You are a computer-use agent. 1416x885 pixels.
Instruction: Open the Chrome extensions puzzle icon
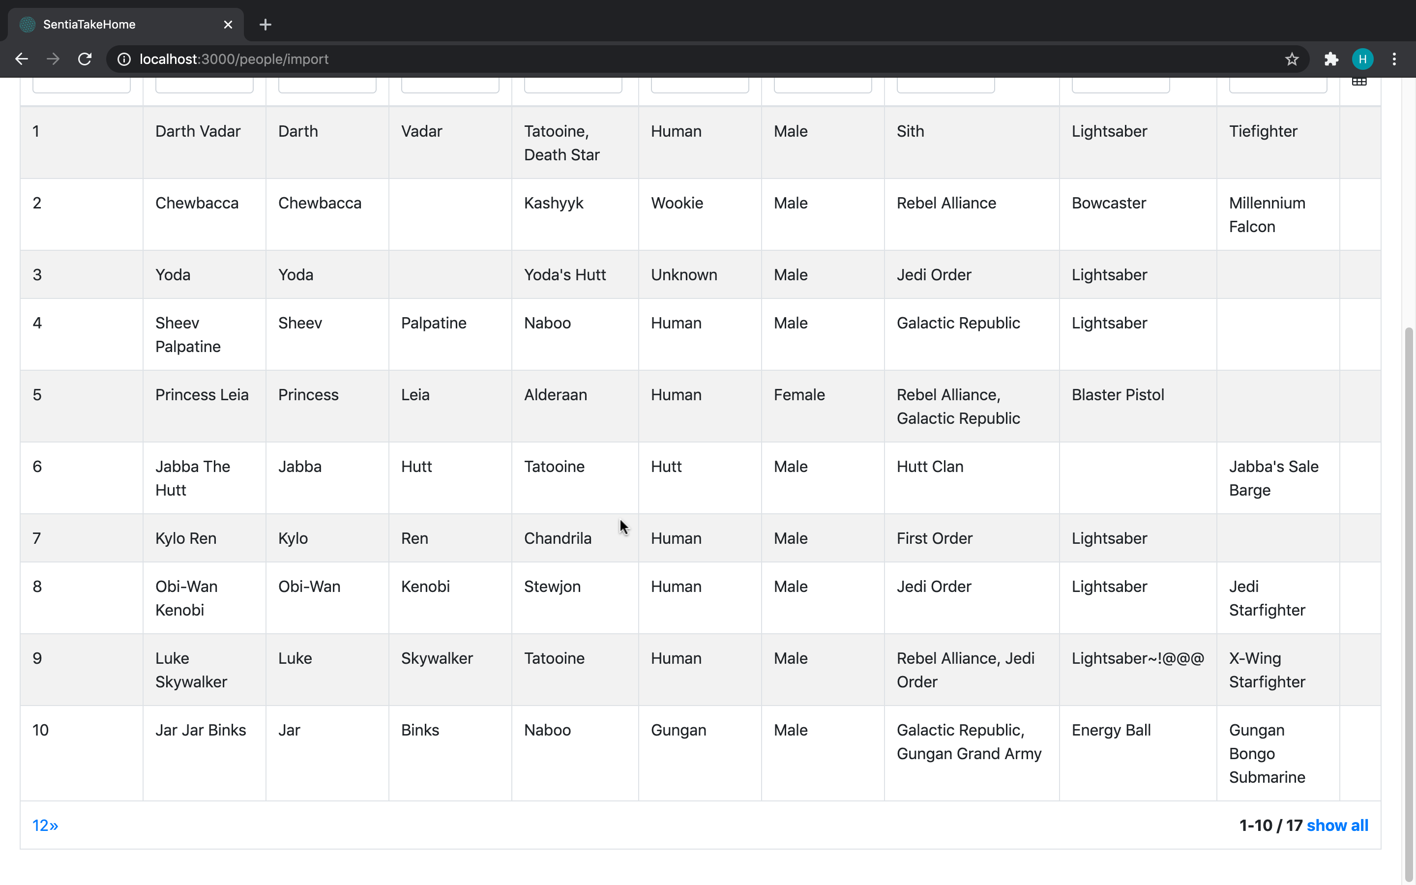point(1331,59)
